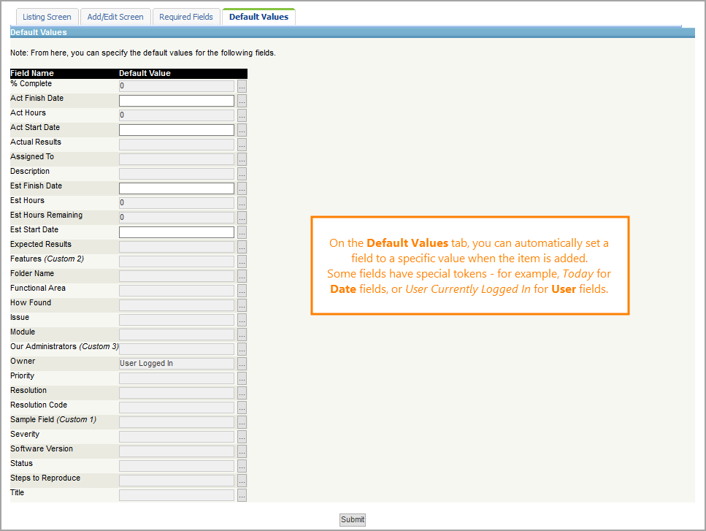This screenshot has height=531, width=706.
Task: Open the value picker for Status
Action: (242, 465)
